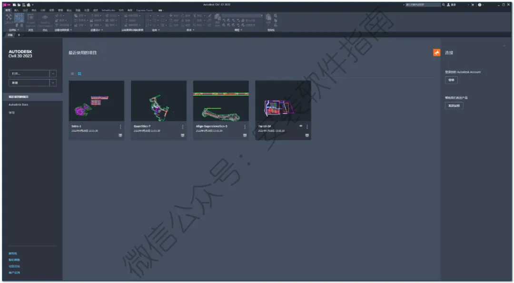This screenshot has height=283, width=514.
Task: Click the New button in sidebar
Action: [x=29, y=83]
